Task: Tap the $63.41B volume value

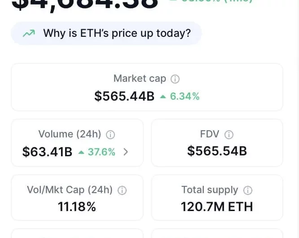Action: pyautogui.click(x=47, y=152)
